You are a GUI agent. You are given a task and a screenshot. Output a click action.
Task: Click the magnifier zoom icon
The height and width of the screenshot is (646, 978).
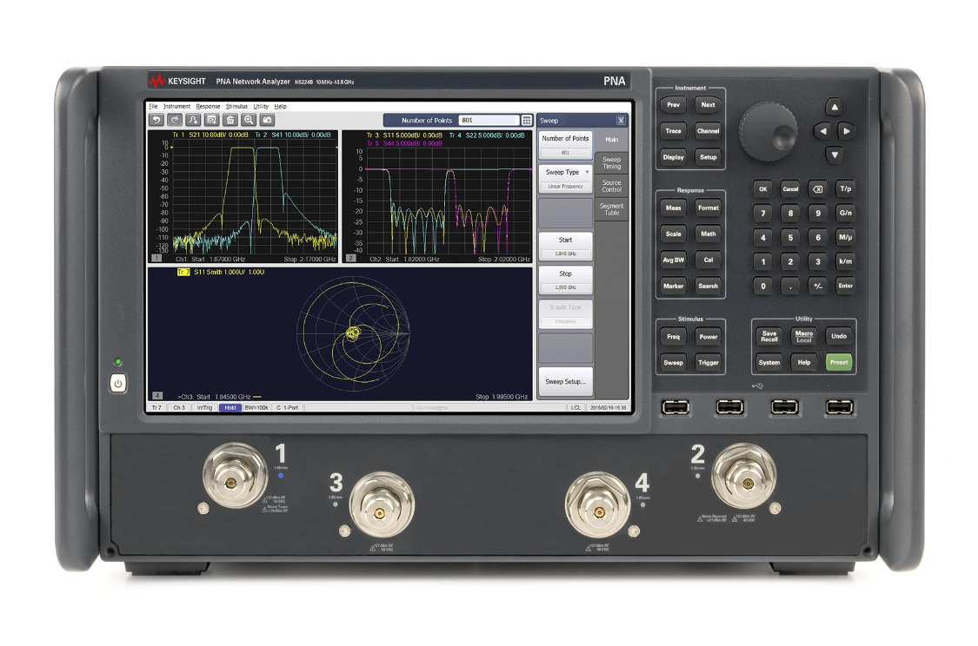(249, 120)
